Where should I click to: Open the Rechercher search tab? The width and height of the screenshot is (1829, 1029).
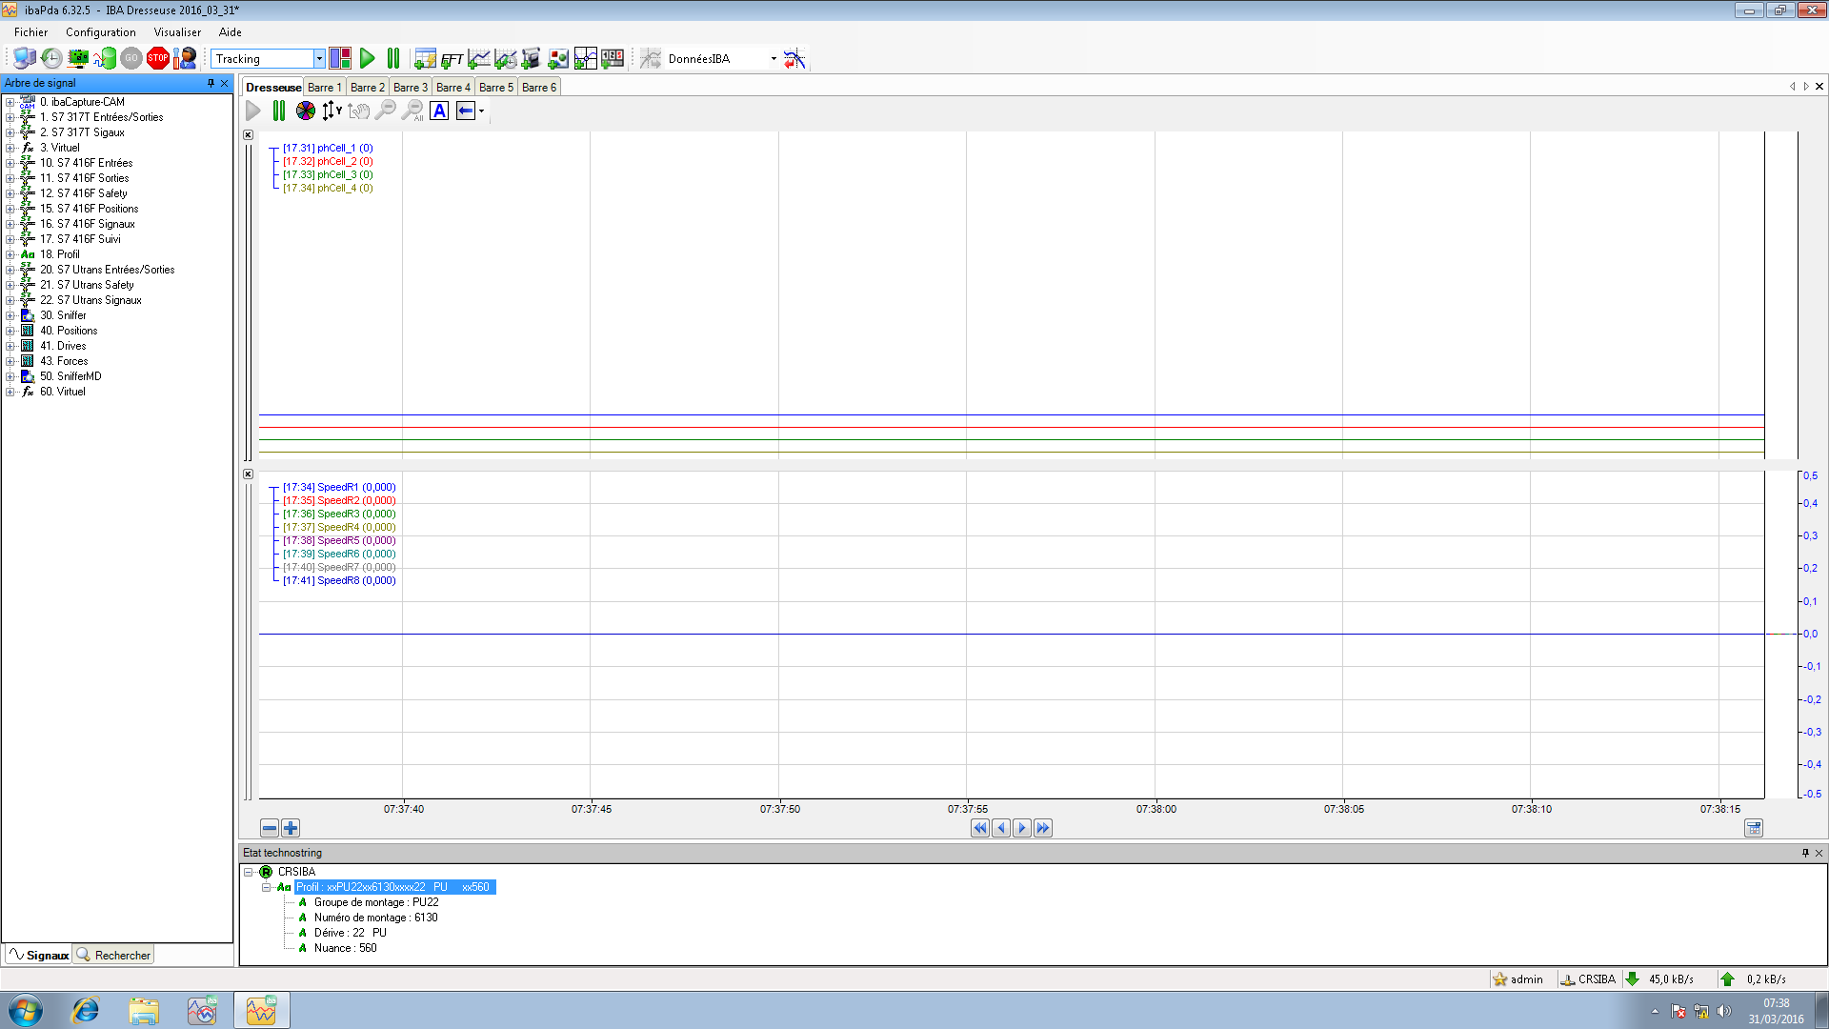point(114,955)
